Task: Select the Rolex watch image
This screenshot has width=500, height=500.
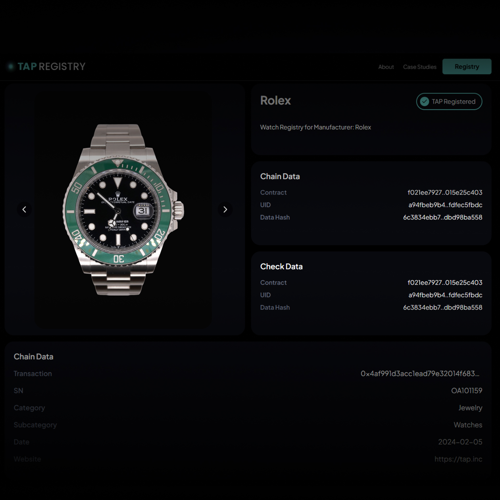Action: pos(123,210)
